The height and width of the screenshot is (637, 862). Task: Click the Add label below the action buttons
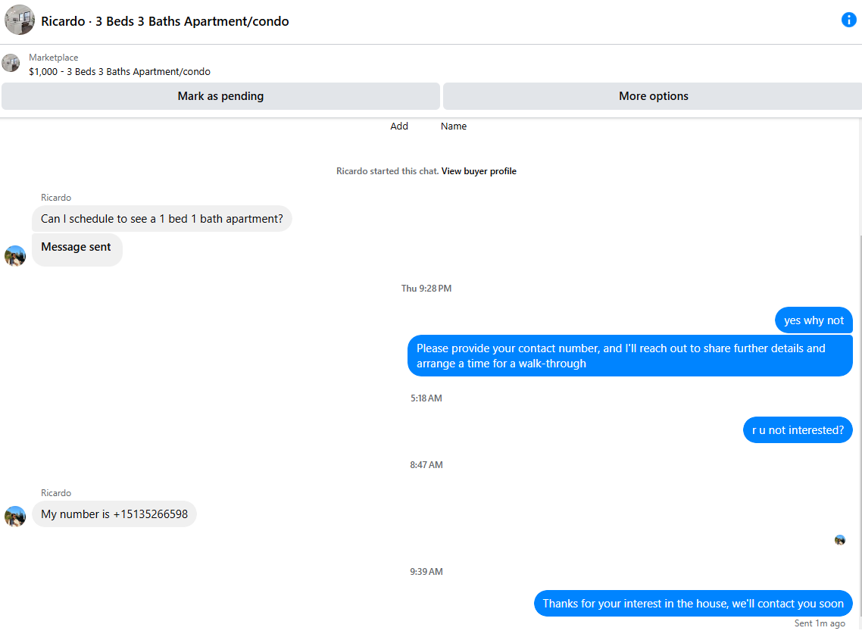click(399, 126)
